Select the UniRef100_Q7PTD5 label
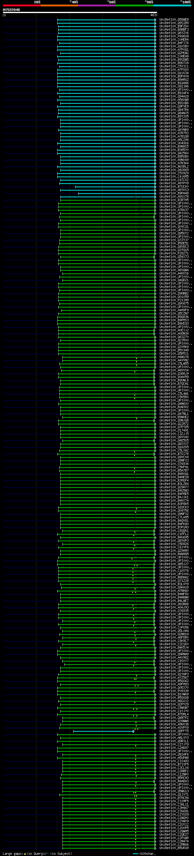The width and height of the screenshot is (194, 856). pos(174,427)
